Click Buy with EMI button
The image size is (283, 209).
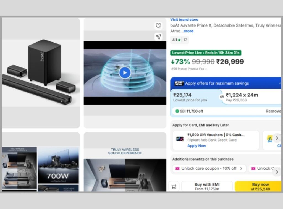click(207, 186)
